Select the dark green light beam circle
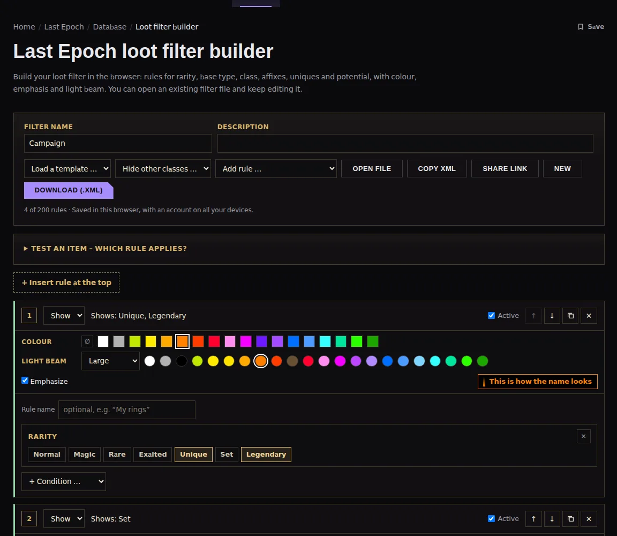Image resolution: width=617 pixels, height=536 pixels. 483,361
